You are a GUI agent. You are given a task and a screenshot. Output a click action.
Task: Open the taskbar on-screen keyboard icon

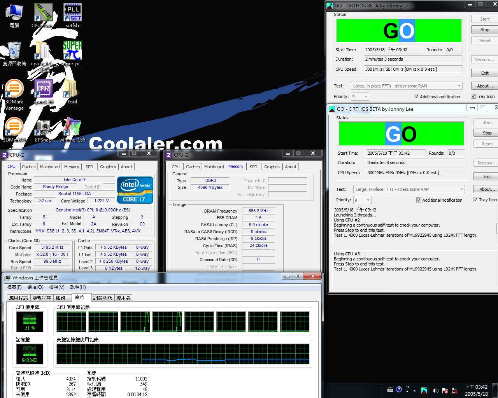(390, 390)
